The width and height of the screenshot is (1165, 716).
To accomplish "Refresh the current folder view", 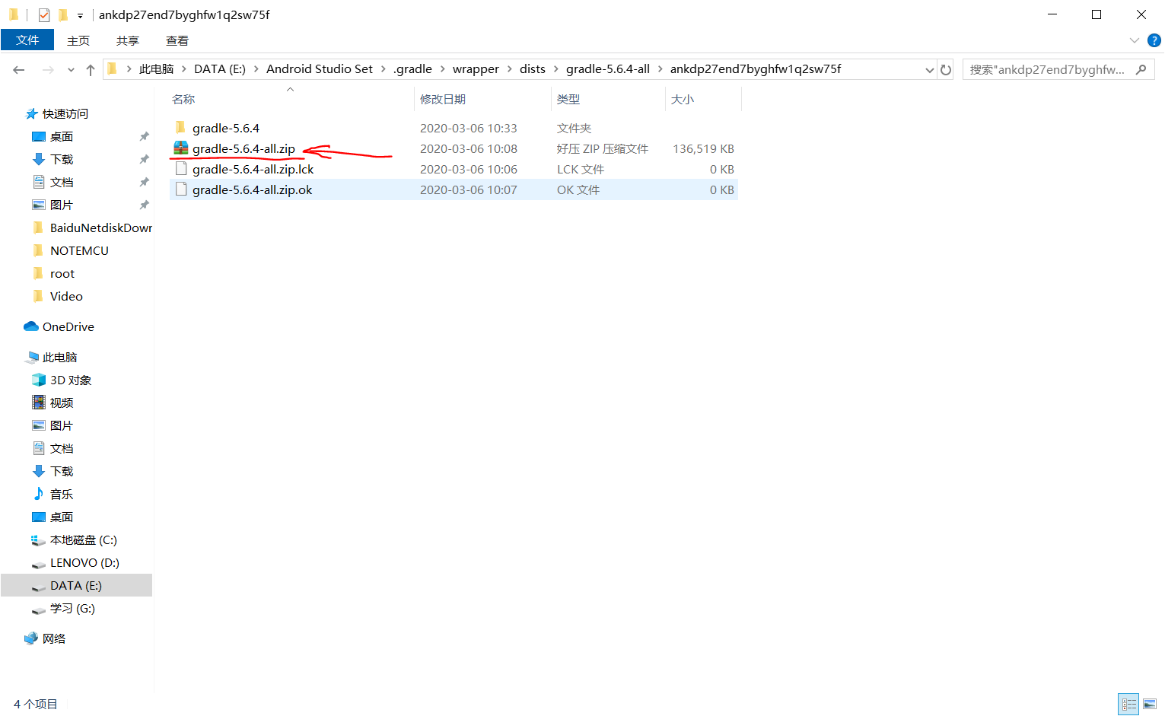I will [x=945, y=68].
